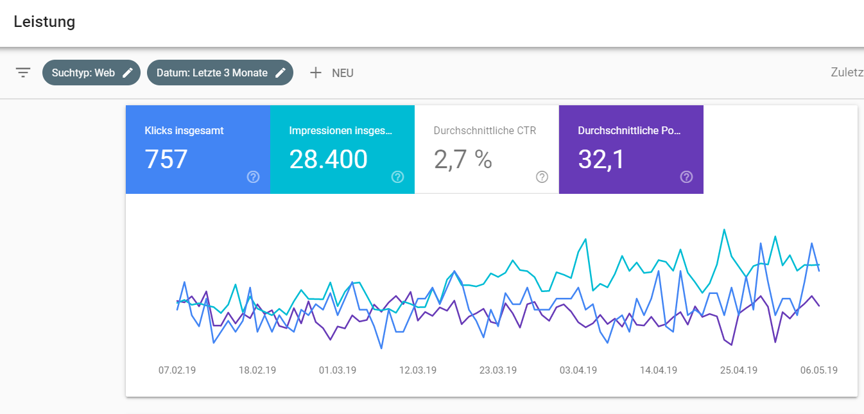Open the filter options icon
Viewport: 864px width, 414px height.
click(x=23, y=73)
